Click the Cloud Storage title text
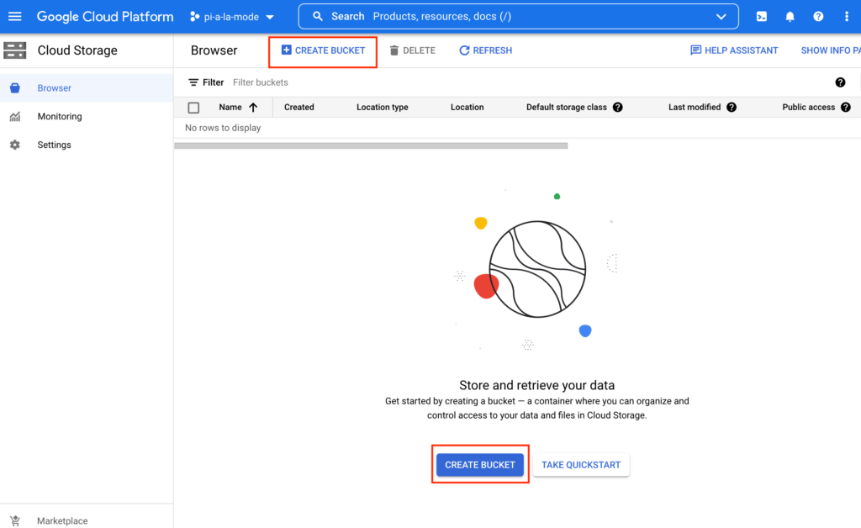This screenshot has height=528, width=861. [x=77, y=50]
